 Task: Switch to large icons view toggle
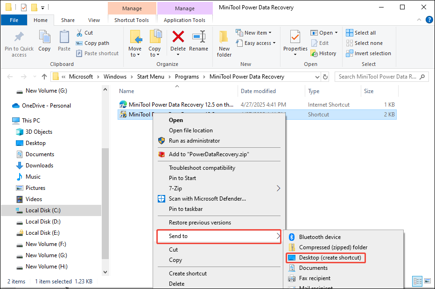click(427, 281)
